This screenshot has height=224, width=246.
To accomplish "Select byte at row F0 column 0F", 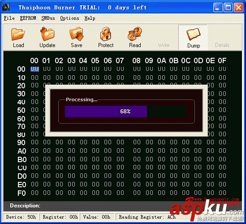I will 222,193.
